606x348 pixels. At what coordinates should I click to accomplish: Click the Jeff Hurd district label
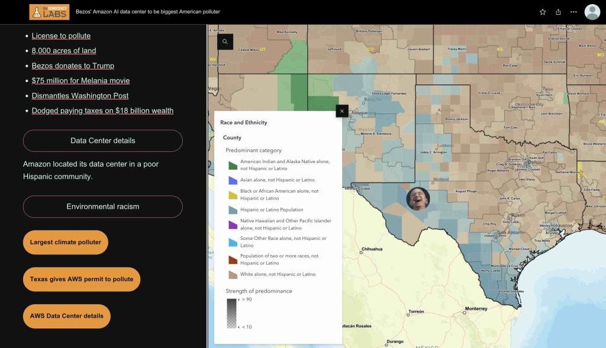pyautogui.click(x=334, y=50)
